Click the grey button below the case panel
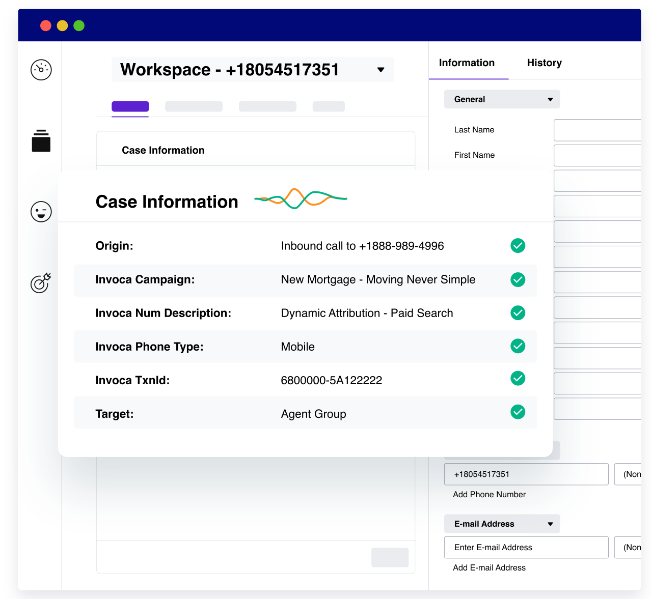 390,557
